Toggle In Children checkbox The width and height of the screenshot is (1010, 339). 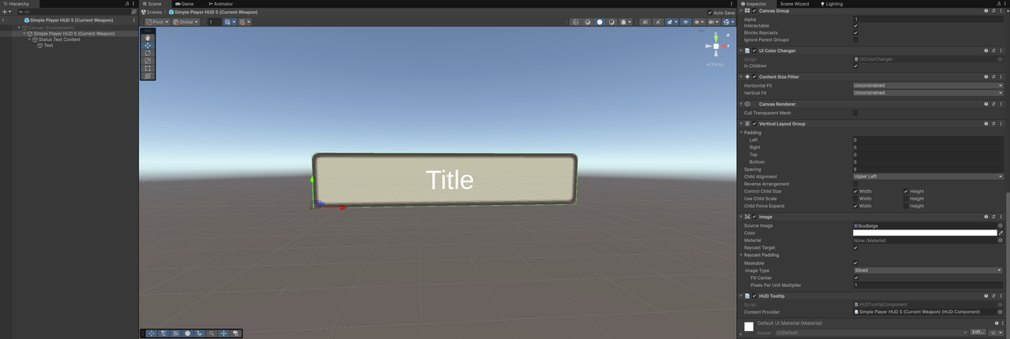pos(855,66)
